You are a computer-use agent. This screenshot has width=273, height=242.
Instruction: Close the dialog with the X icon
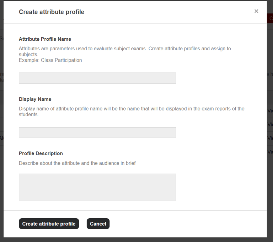click(256, 11)
